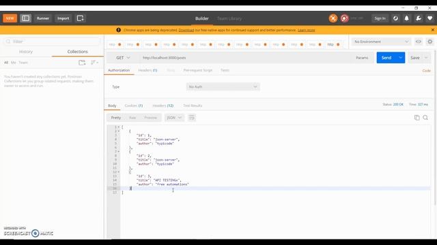Open the JSON format dropdown
This screenshot has height=245, width=437.
coord(174,118)
